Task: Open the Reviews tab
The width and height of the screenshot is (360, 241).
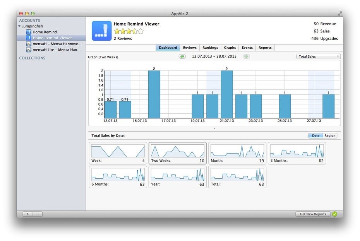Action: click(x=190, y=48)
